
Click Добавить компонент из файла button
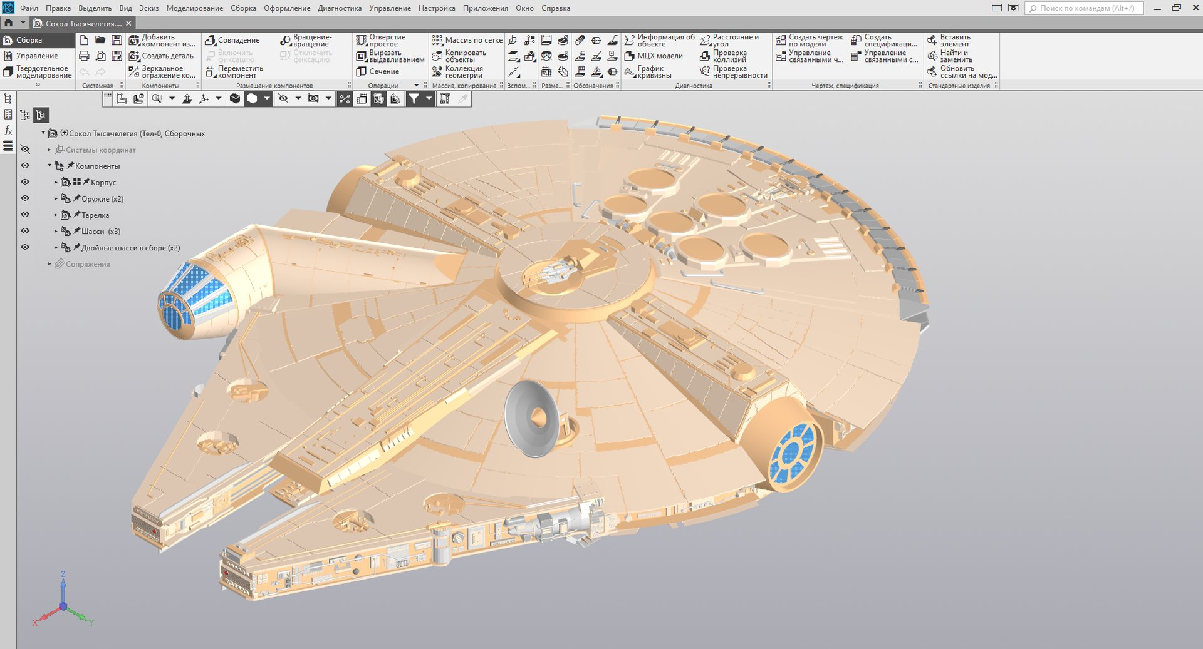pyautogui.click(x=162, y=41)
